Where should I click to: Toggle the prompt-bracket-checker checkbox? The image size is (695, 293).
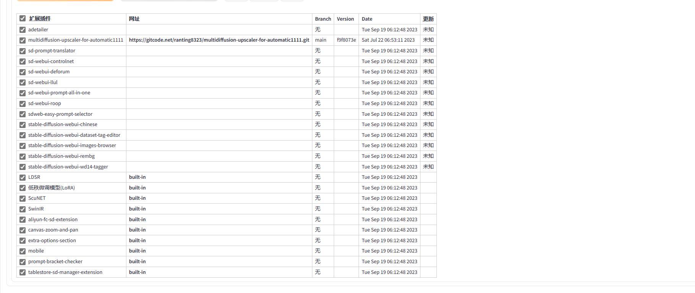pyautogui.click(x=23, y=262)
